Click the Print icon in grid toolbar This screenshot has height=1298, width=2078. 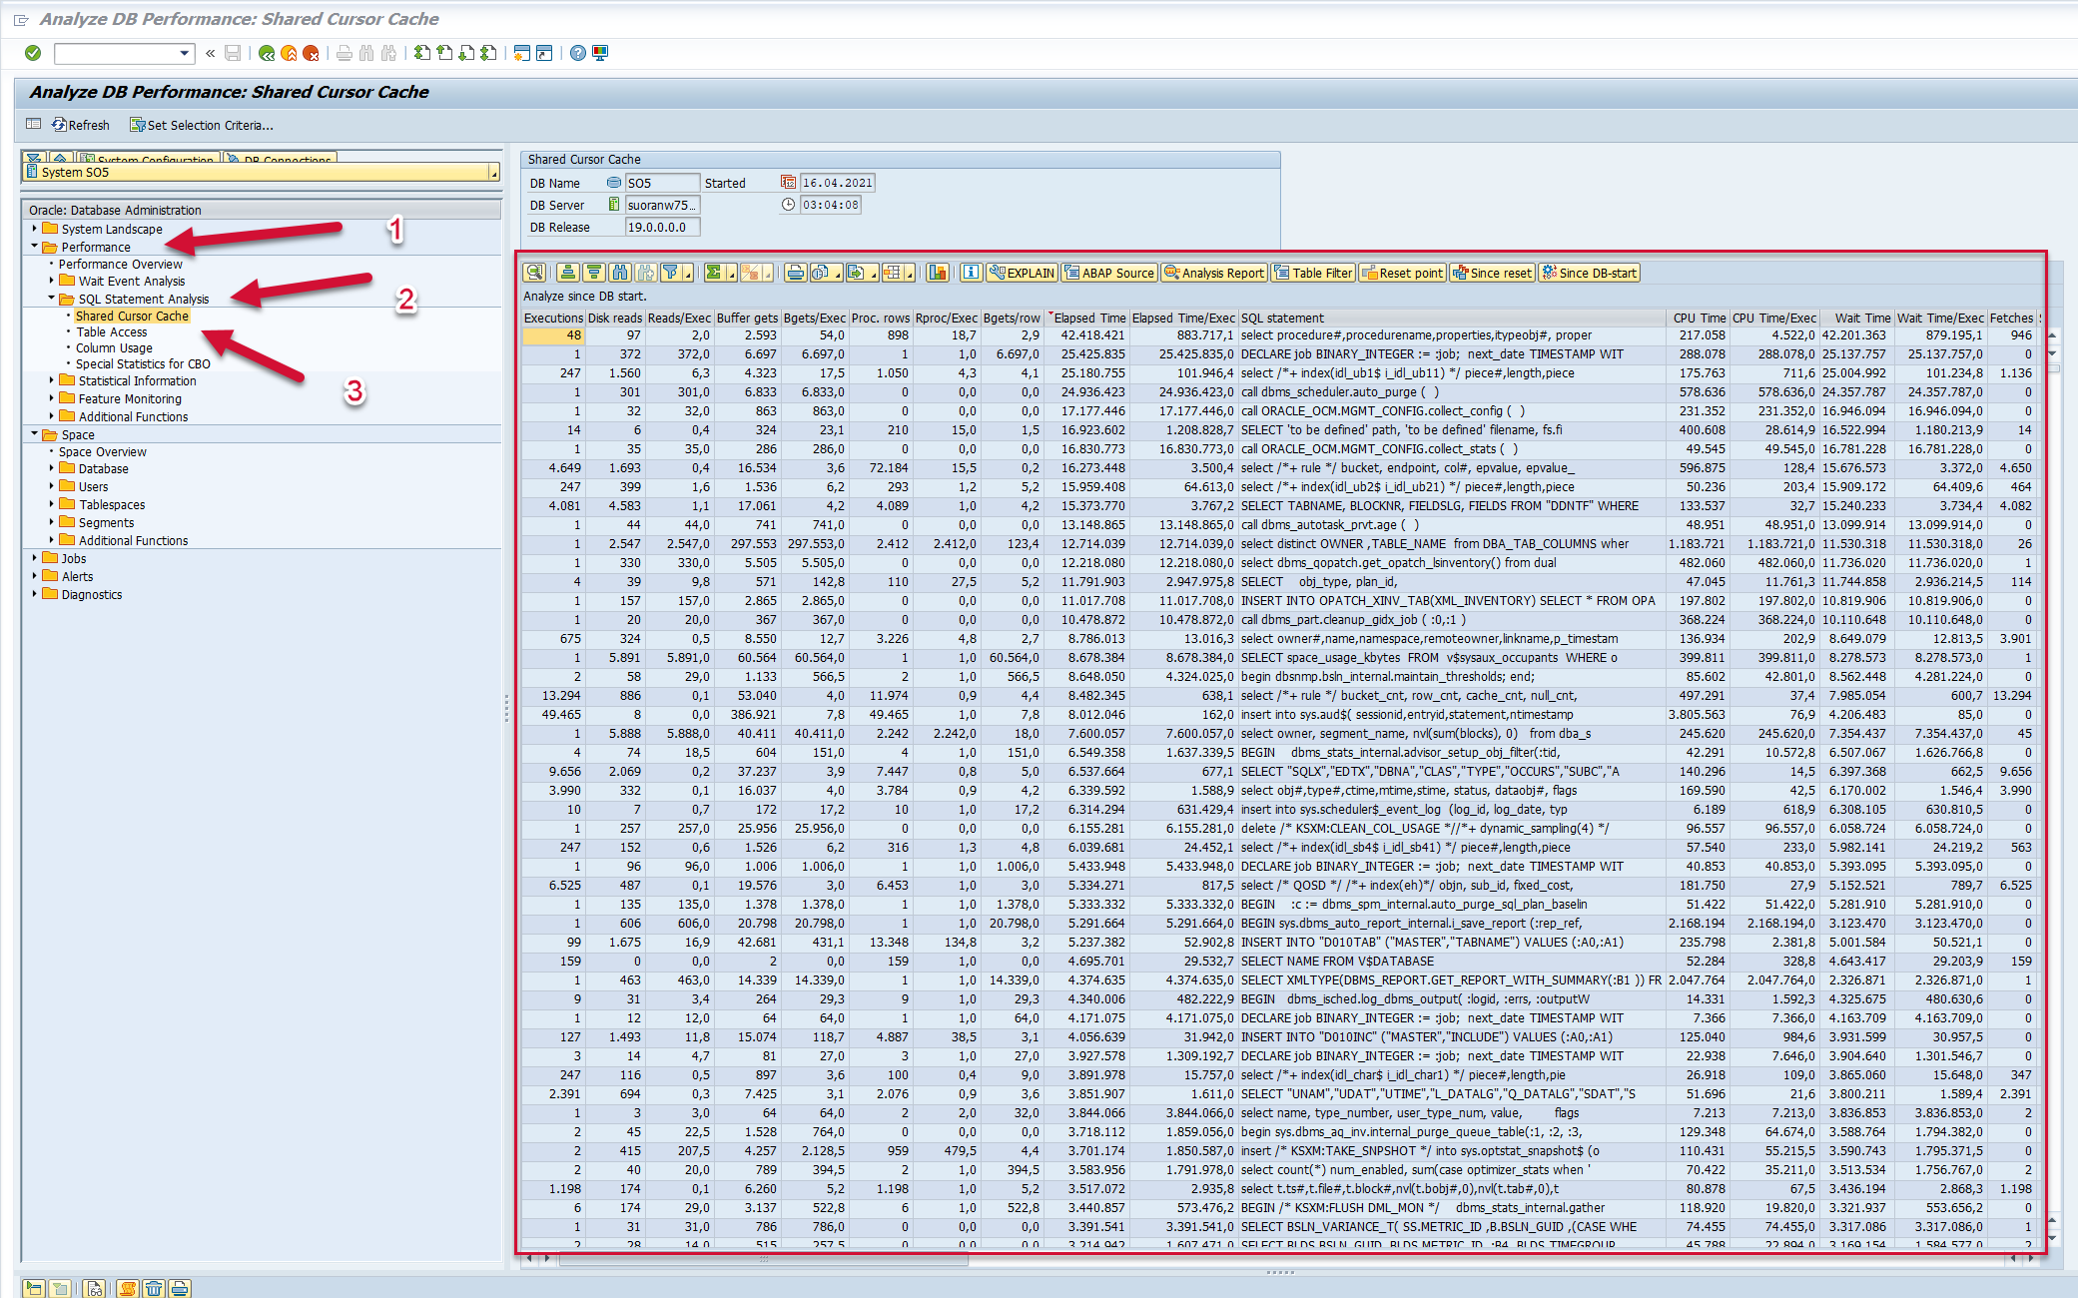(x=795, y=273)
